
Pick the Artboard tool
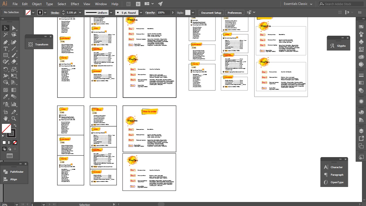pos(5,112)
